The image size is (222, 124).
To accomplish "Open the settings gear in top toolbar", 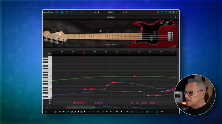I will click(82, 12).
